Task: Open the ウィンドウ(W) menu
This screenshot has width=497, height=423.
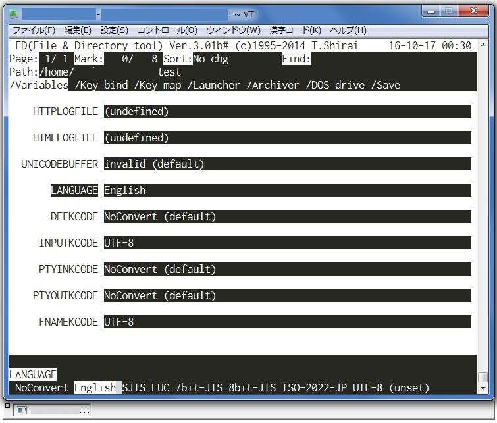Action: pos(233,30)
